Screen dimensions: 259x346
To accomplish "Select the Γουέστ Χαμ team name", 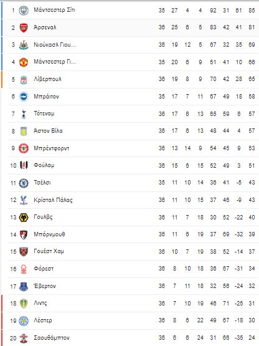I will tap(49, 251).
